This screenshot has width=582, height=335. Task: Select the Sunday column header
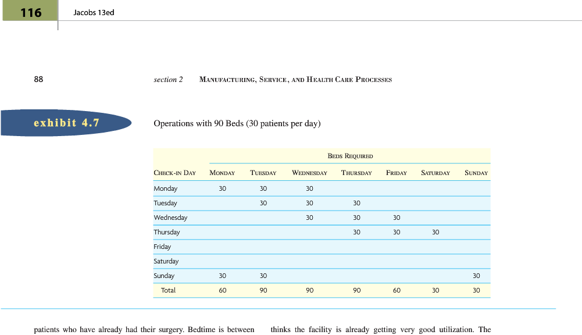coord(476,173)
